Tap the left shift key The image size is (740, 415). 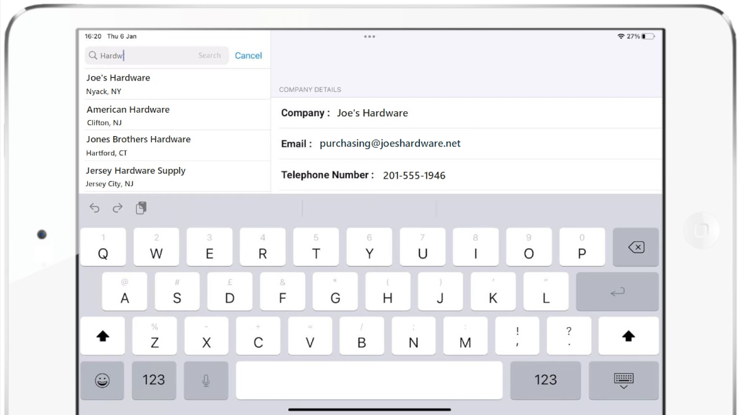coord(102,336)
